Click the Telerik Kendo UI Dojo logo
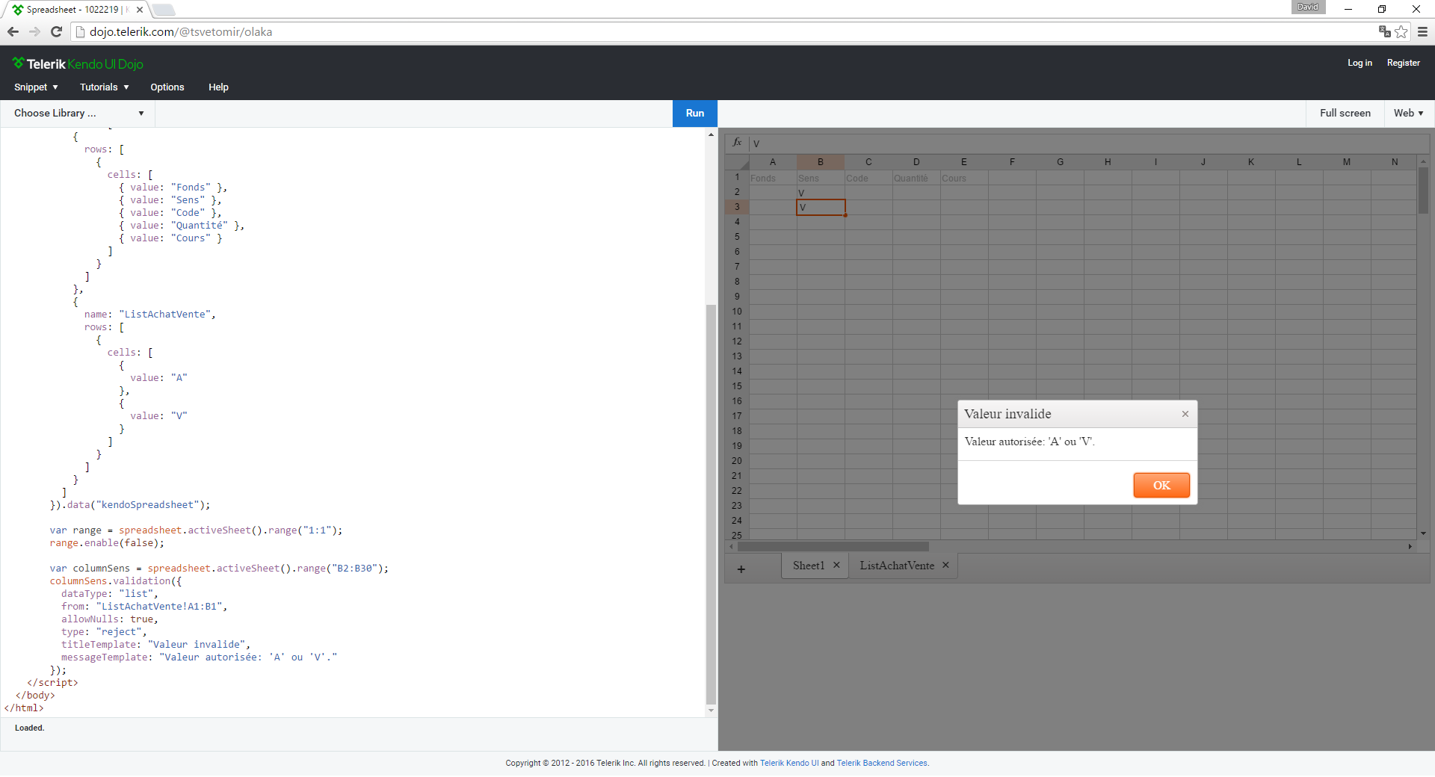This screenshot has height=777, width=1435. (x=78, y=64)
